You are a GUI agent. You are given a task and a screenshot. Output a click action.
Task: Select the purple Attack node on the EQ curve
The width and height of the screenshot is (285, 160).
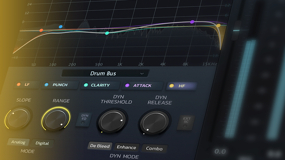tap(192, 22)
